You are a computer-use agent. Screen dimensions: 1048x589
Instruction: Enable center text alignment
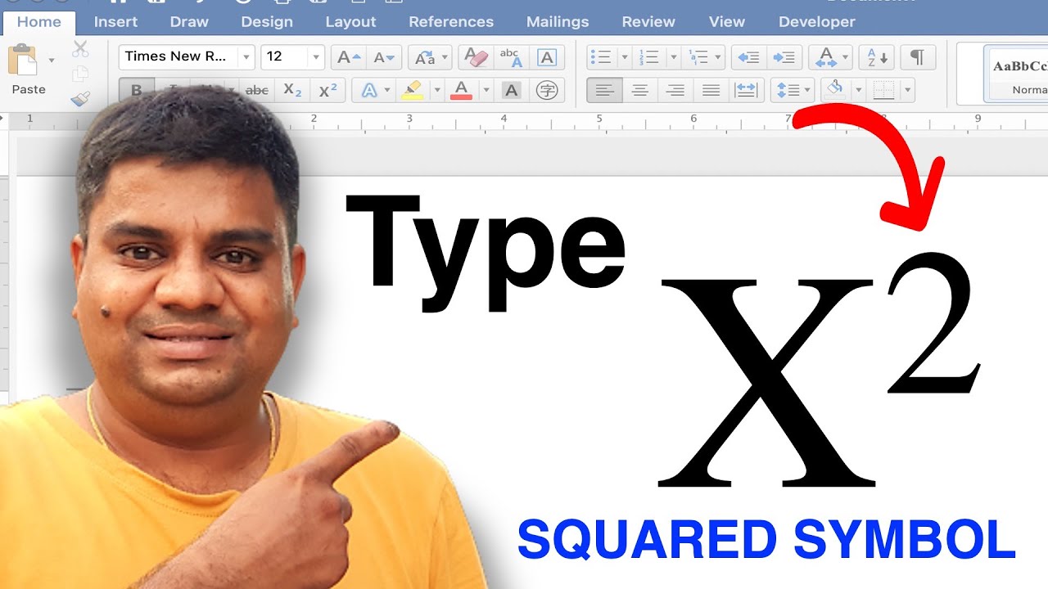(640, 91)
